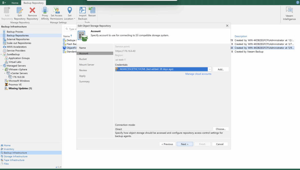The image size is (300, 170).
Task: Open the Manage cloud accounts link
Action: click(x=198, y=74)
